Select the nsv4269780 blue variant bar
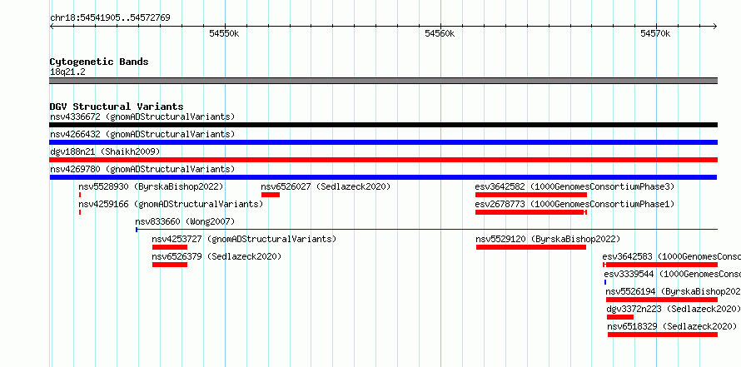 tap(383, 177)
